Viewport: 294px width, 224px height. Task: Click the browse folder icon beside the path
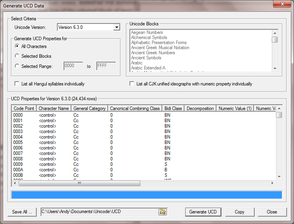pos(162,212)
